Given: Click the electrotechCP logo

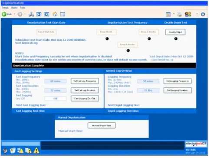Looking at the screenshot, I should point(196,144).
